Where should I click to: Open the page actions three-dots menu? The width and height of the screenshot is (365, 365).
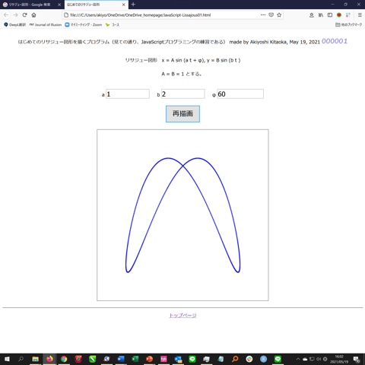click(x=263, y=15)
